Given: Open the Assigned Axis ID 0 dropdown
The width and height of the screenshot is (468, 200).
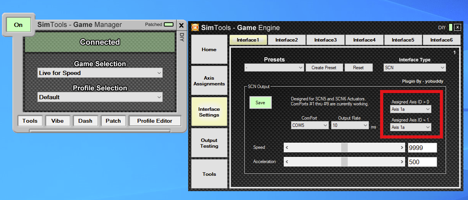Looking at the screenshot, I should (411, 109).
